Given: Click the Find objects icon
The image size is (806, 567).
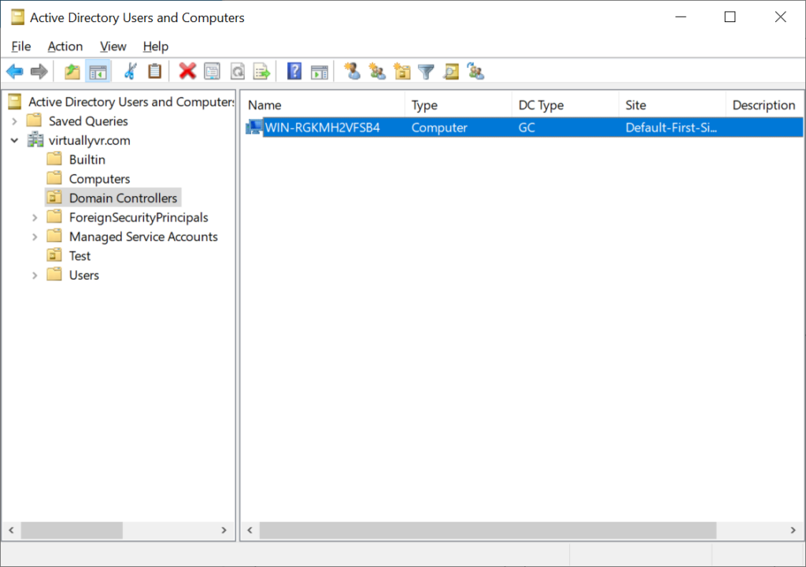Looking at the screenshot, I should 451,72.
